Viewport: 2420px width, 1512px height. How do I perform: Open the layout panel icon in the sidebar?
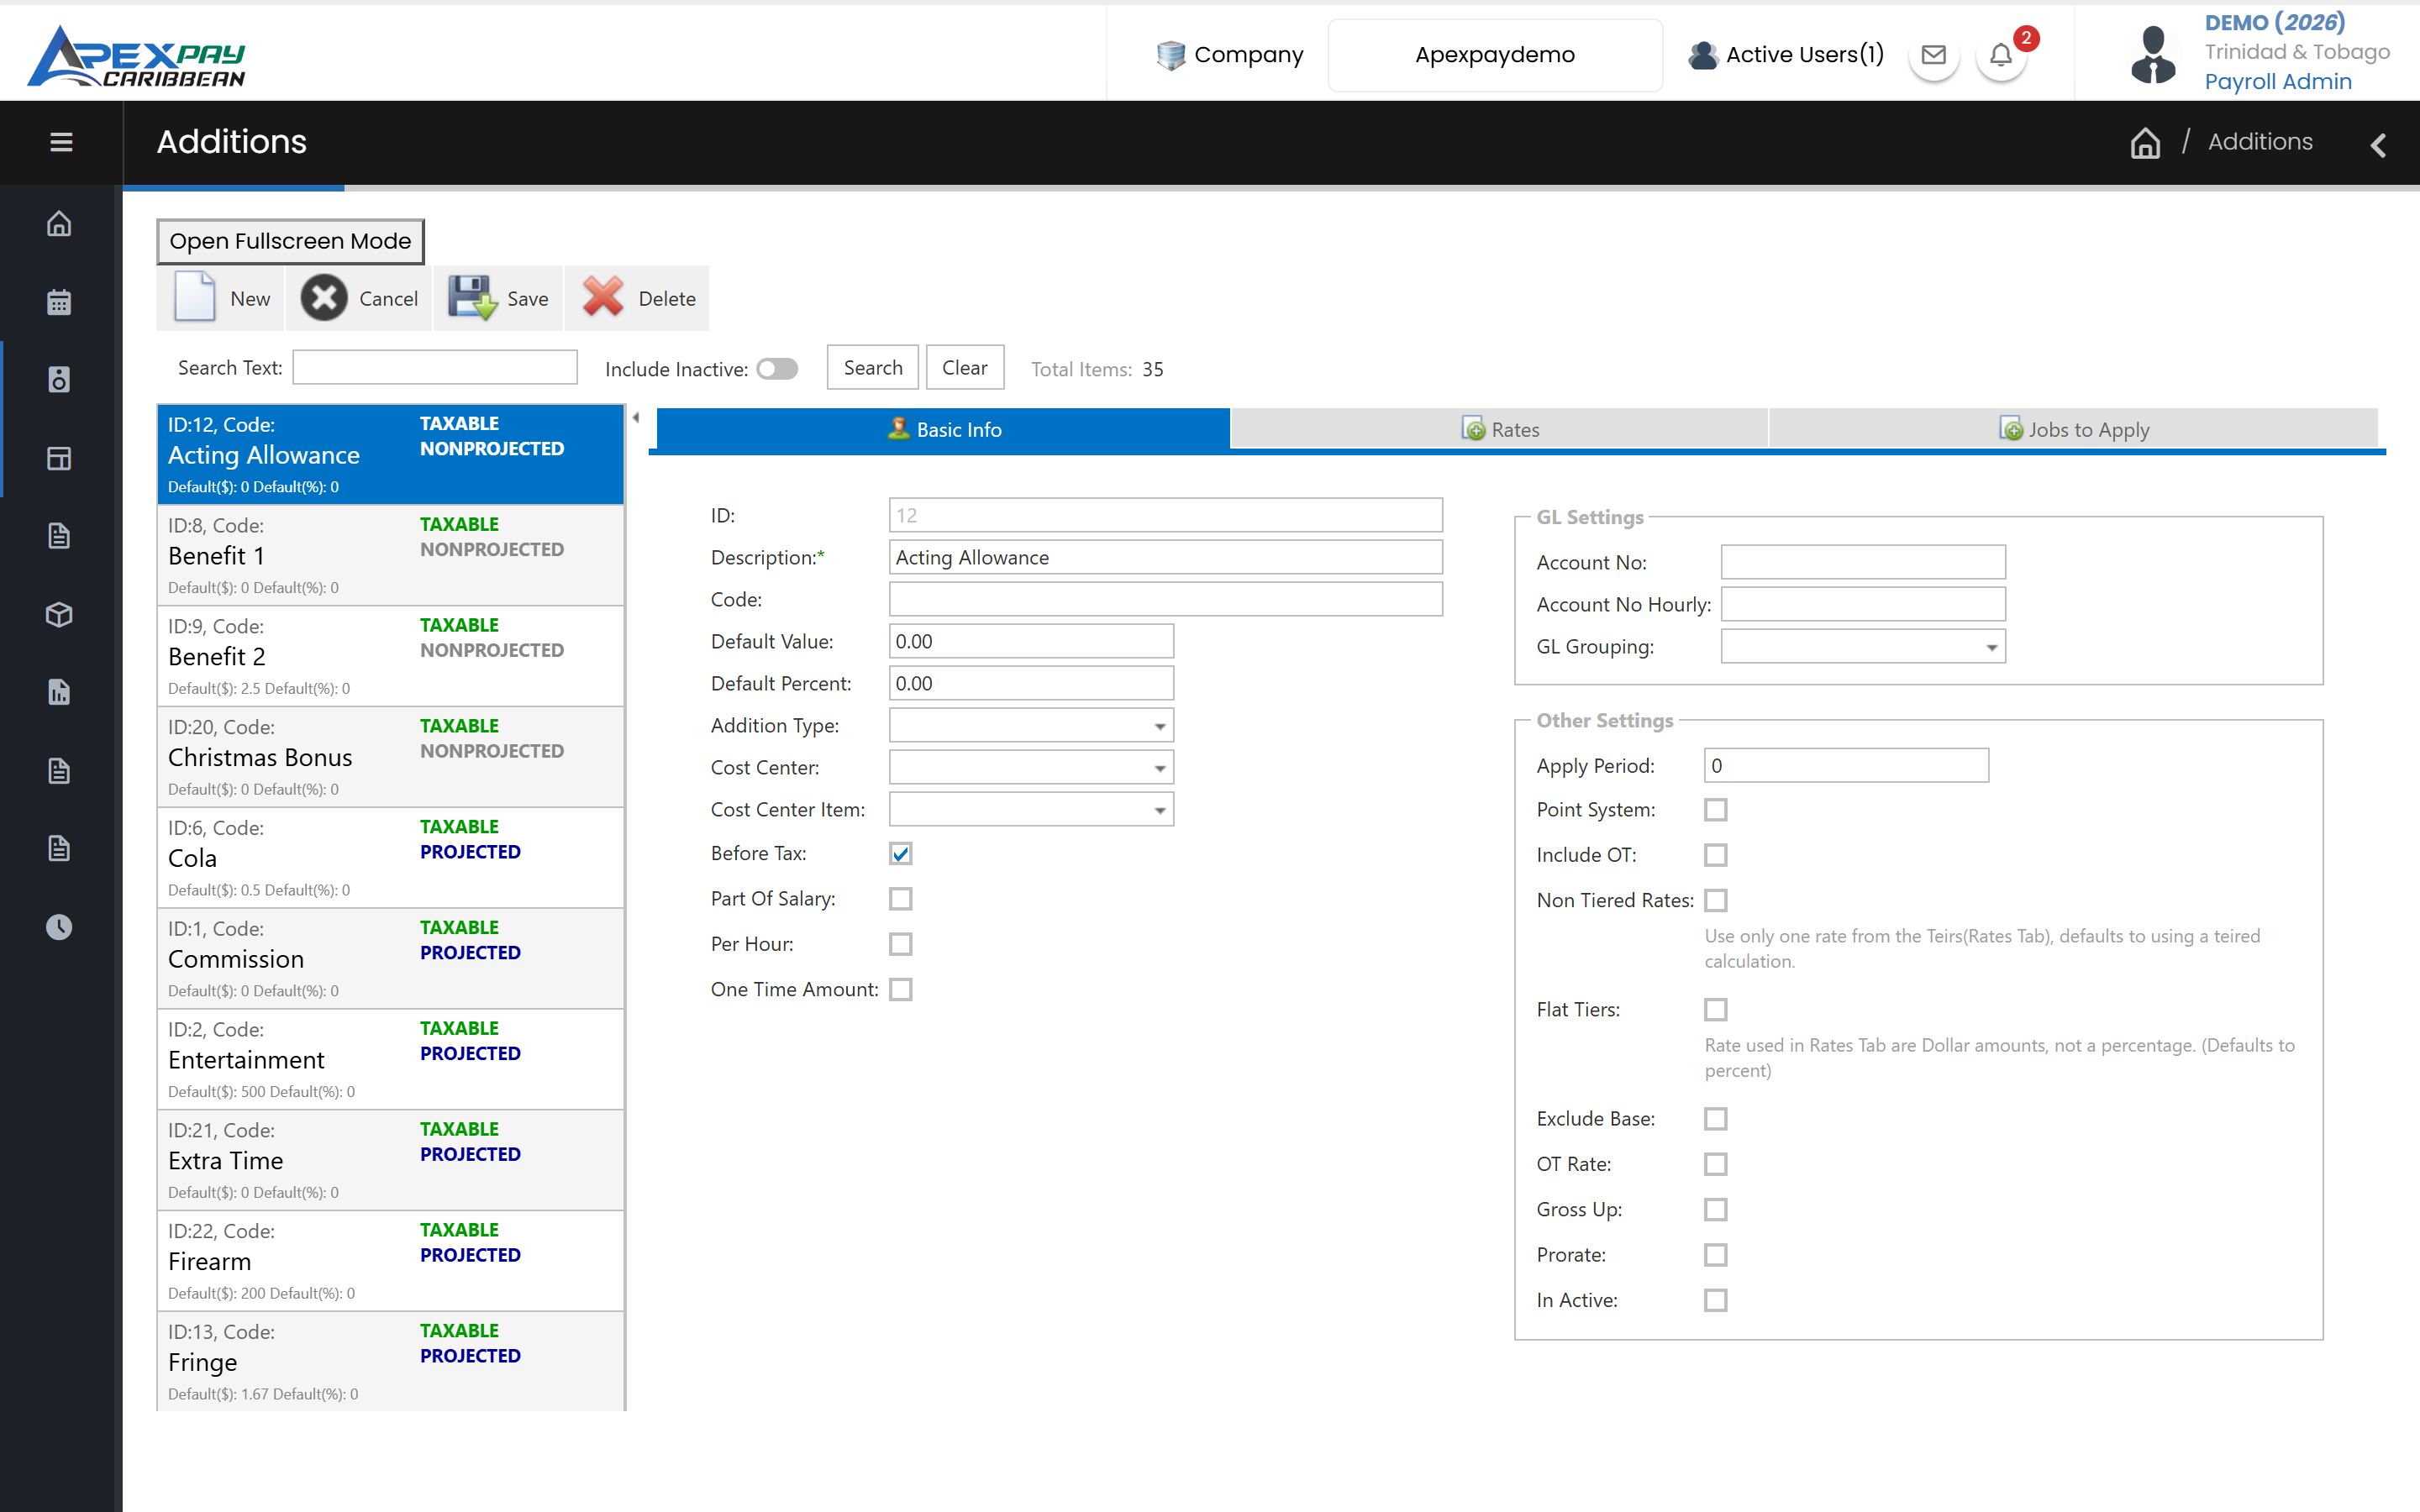pyautogui.click(x=59, y=458)
